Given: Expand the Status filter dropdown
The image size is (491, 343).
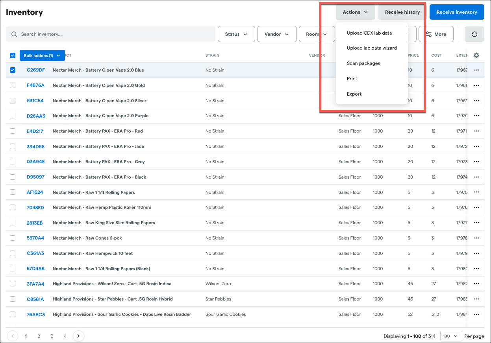Looking at the screenshot, I should [x=236, y=34].
